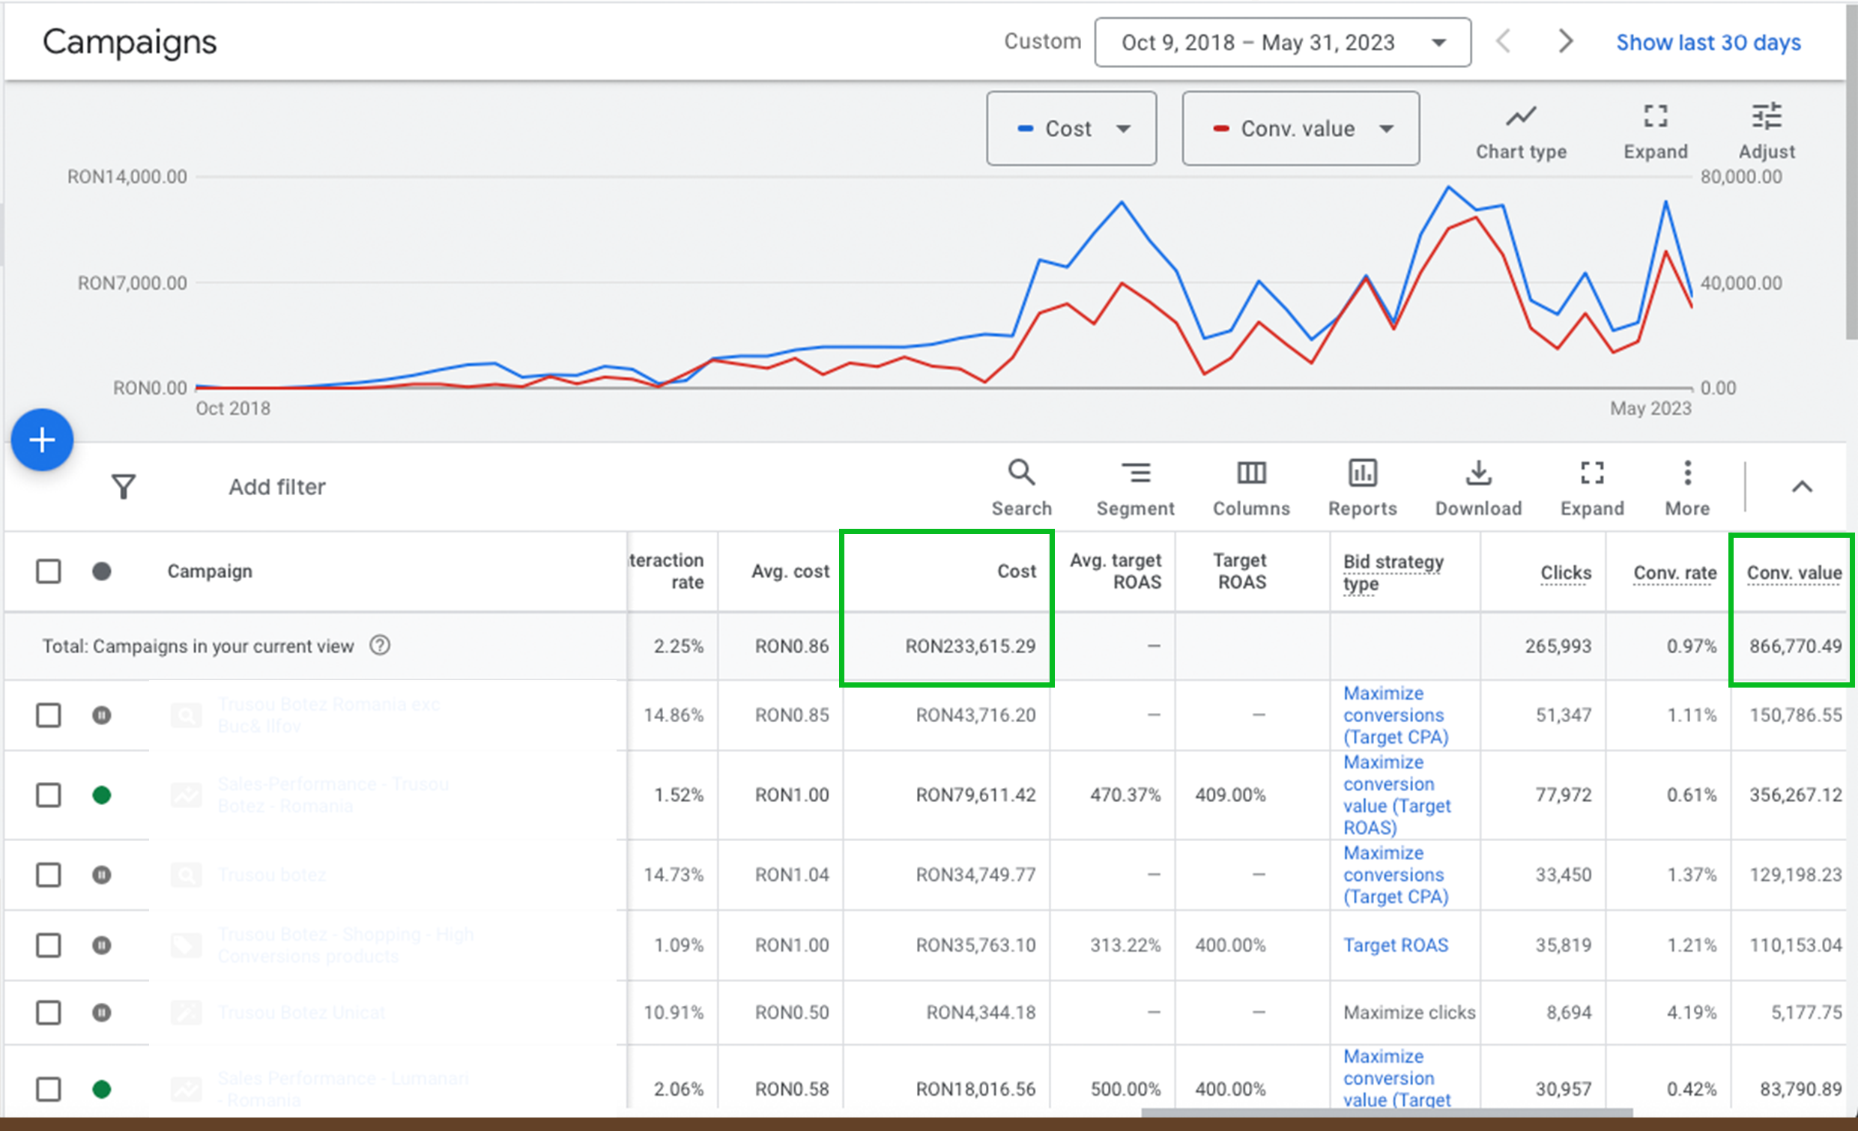Sort by Campaign column header

point(210,571)
